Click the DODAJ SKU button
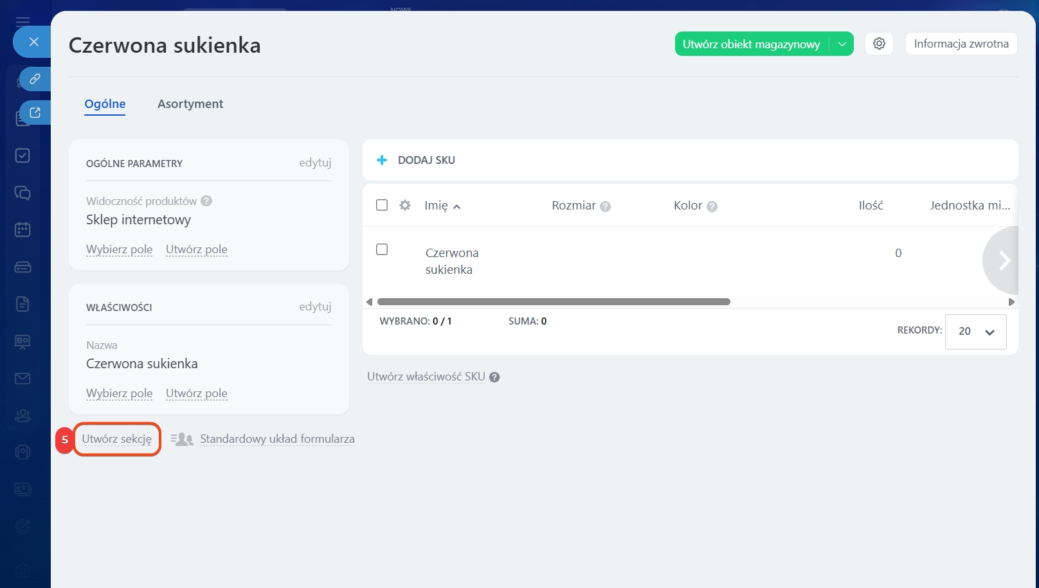This screenshot has width=1039, height=588. 416,160
